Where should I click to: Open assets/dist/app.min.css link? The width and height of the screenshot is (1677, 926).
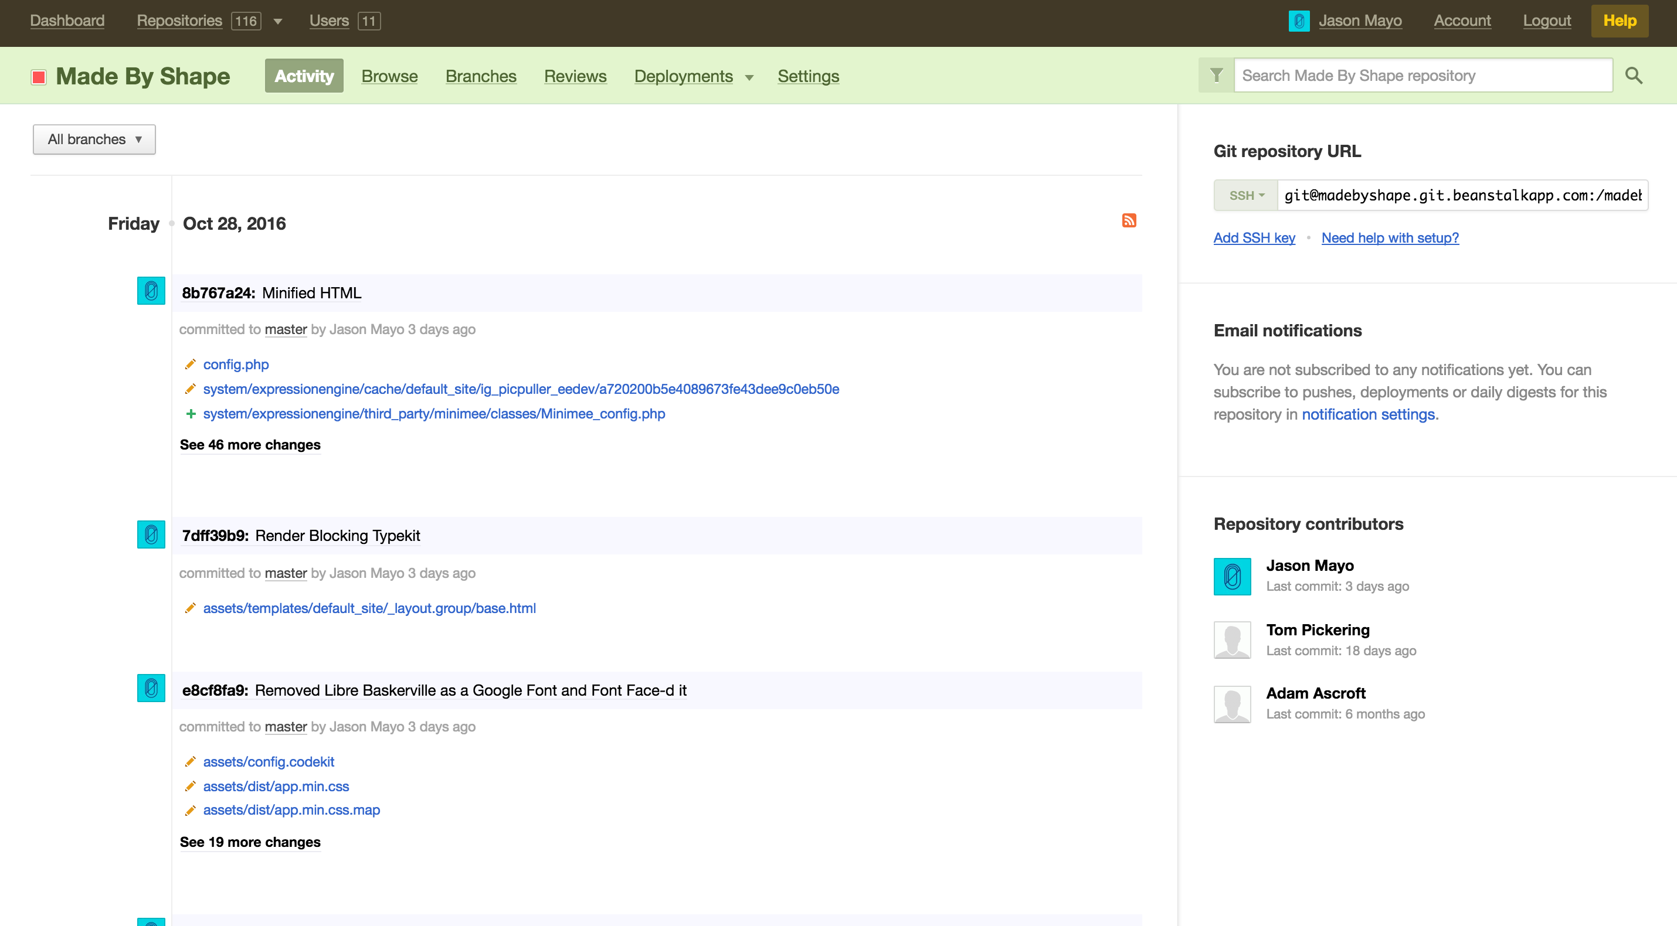pos(276,786)
